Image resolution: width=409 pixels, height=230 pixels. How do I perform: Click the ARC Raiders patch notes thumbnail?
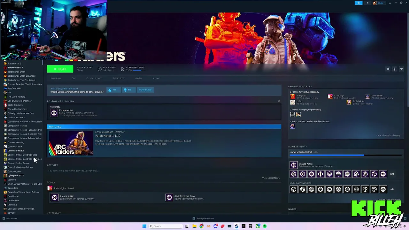click(71, 143)
